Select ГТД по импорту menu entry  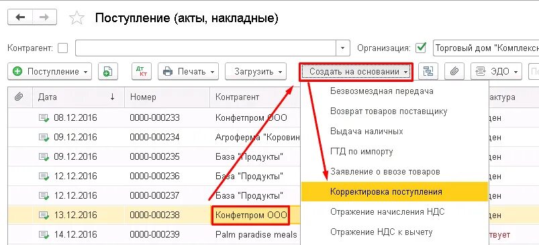coord(361,152)
